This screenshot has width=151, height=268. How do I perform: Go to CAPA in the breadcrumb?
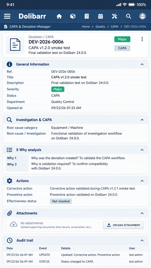[114, 27]
